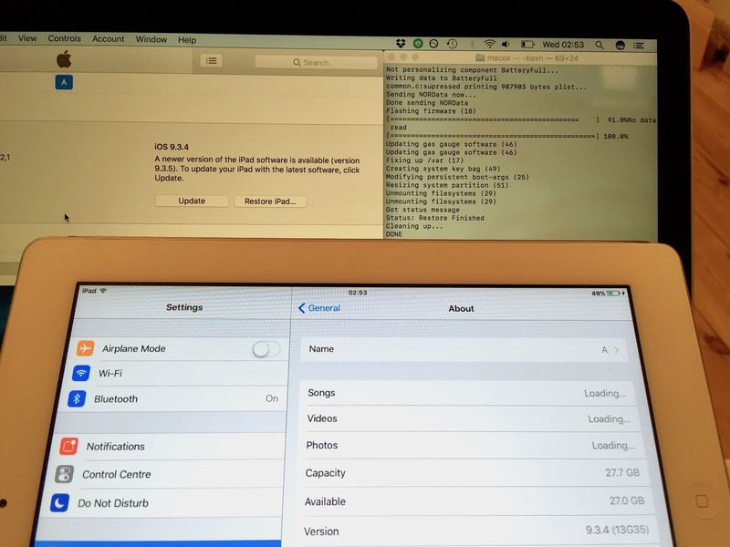Tap the Settings sidebar title
The height and width of the screenshot is (547, 730).
click(x=184, y=307)
